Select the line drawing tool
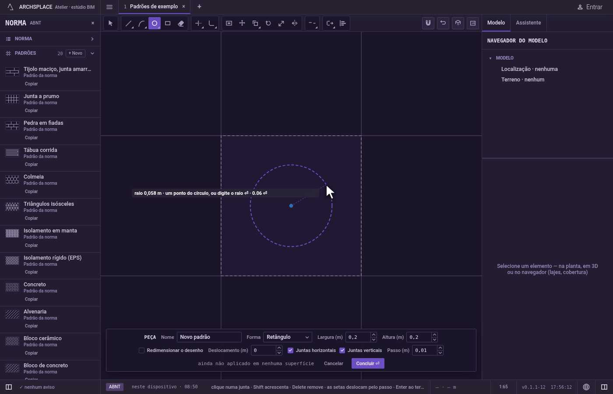 [128, 23]
